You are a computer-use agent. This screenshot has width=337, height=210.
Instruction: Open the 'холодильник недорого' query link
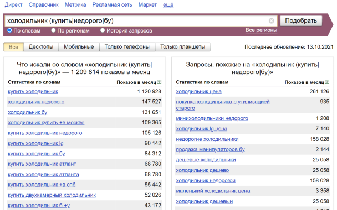click(x=36, y=102)
